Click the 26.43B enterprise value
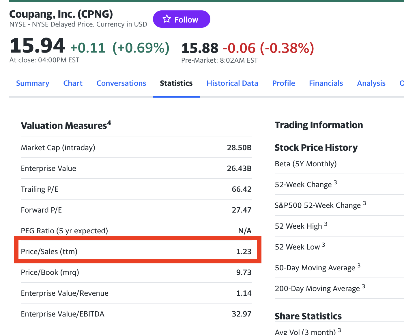Viewport: 404px width, 335px height. click(239, 168)
